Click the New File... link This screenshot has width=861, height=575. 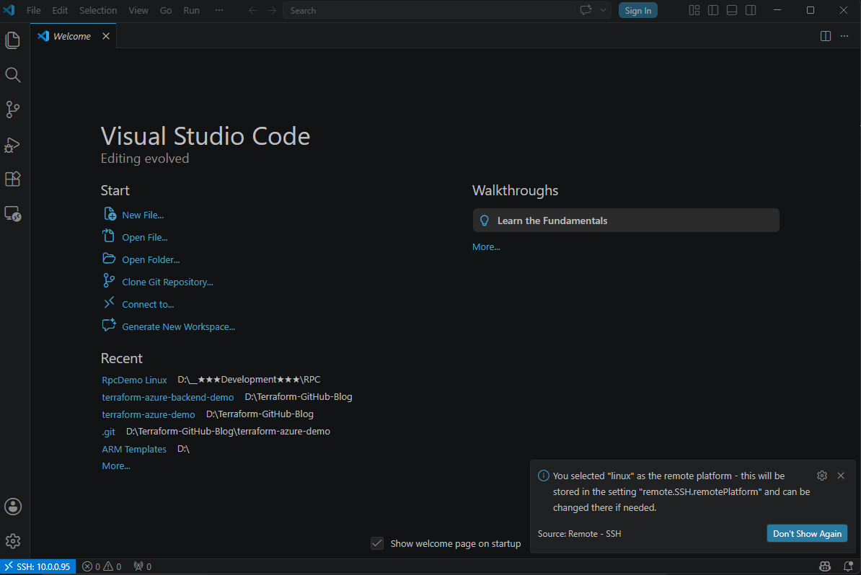(143, 215)
